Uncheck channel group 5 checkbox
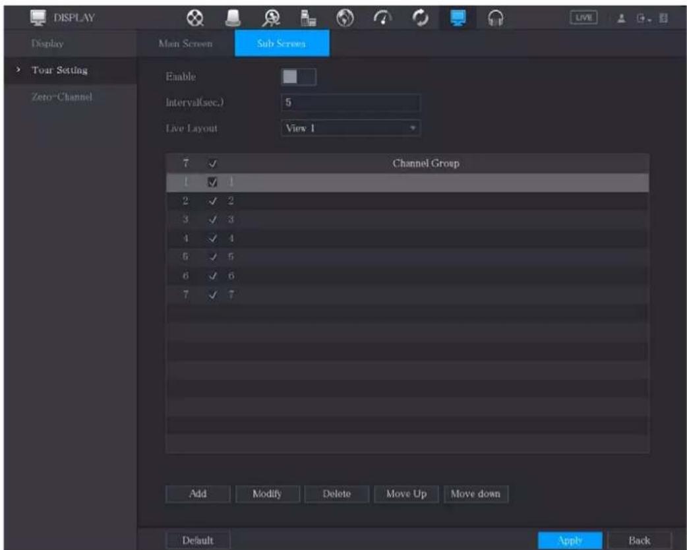The width and height of the screenshot is (687, 550). tap(212, 257)
